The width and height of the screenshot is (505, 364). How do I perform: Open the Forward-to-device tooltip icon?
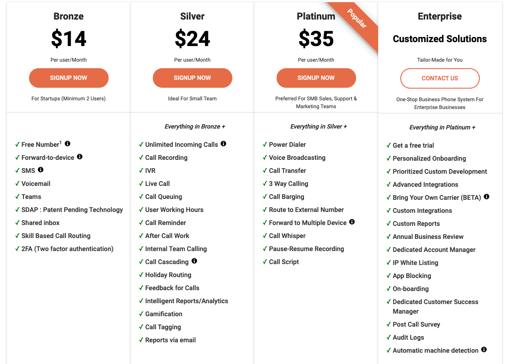79,157
